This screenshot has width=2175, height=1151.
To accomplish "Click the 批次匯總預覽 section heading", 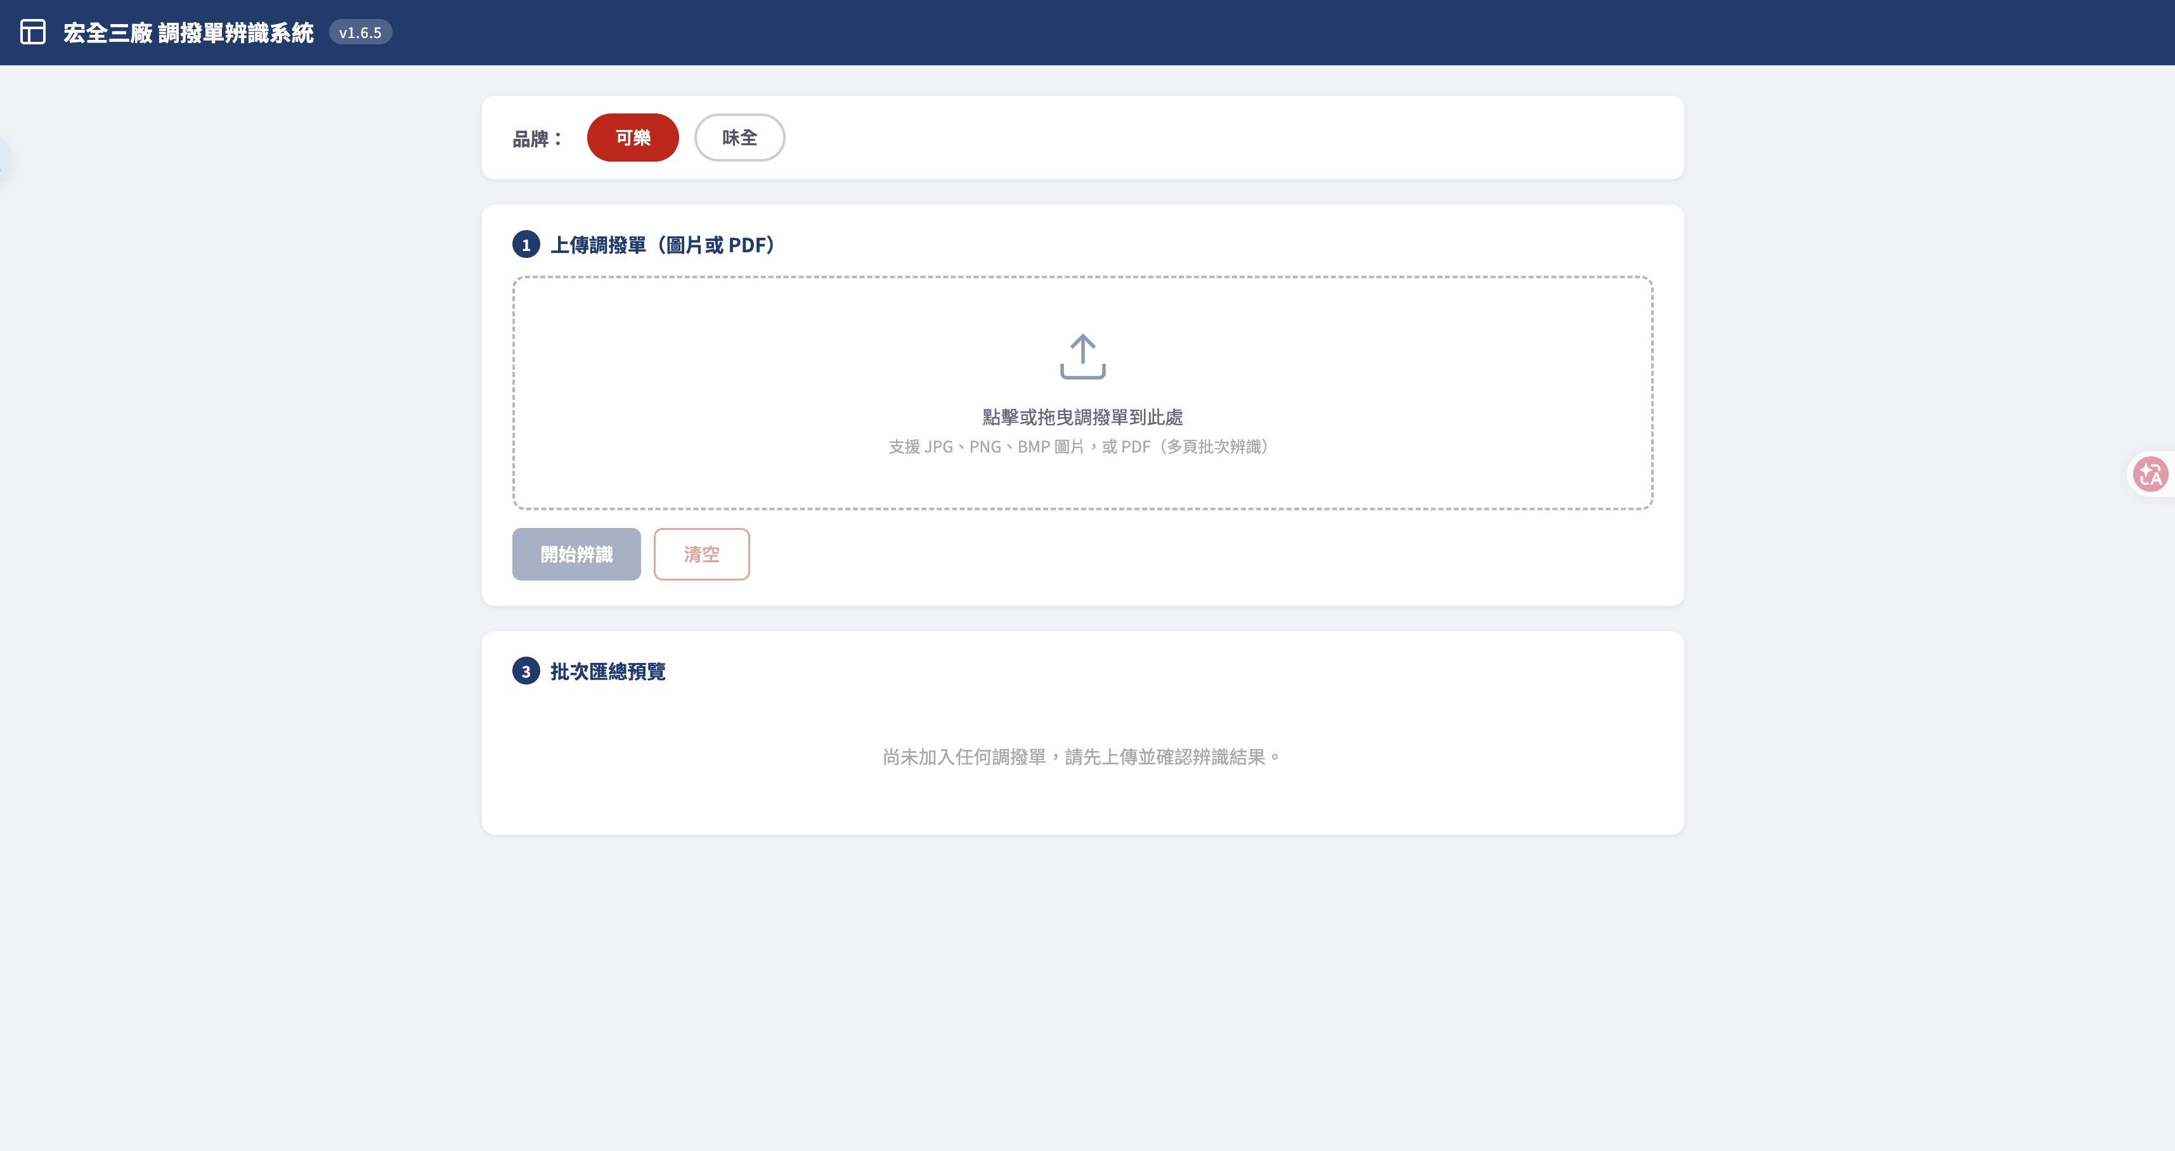I will point(608,672).
